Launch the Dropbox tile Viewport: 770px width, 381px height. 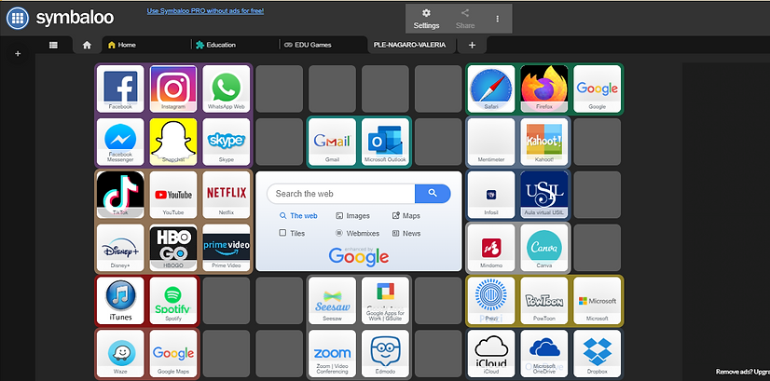click(598, 353)
